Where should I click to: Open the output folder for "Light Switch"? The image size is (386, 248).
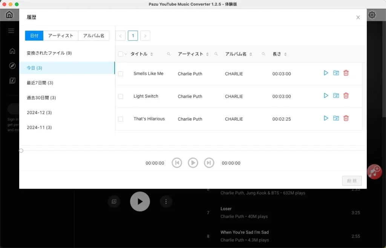(336, 96)
